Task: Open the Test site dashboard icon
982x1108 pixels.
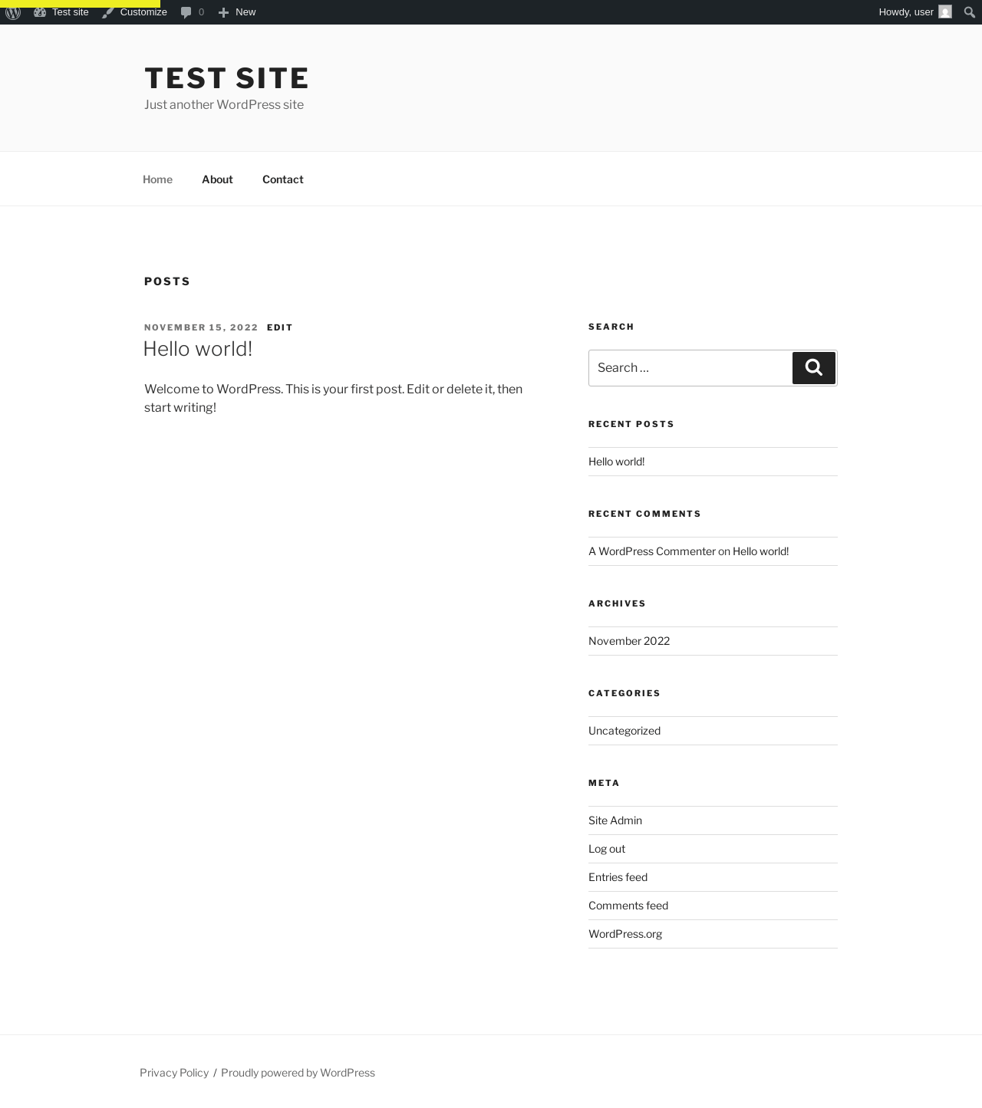Action: 40,12
